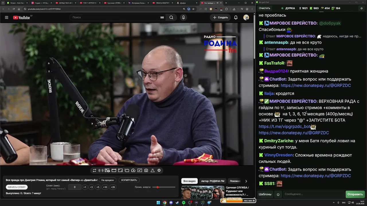Open YouTube notifications bell
The image size is (367, 206).
236,17
